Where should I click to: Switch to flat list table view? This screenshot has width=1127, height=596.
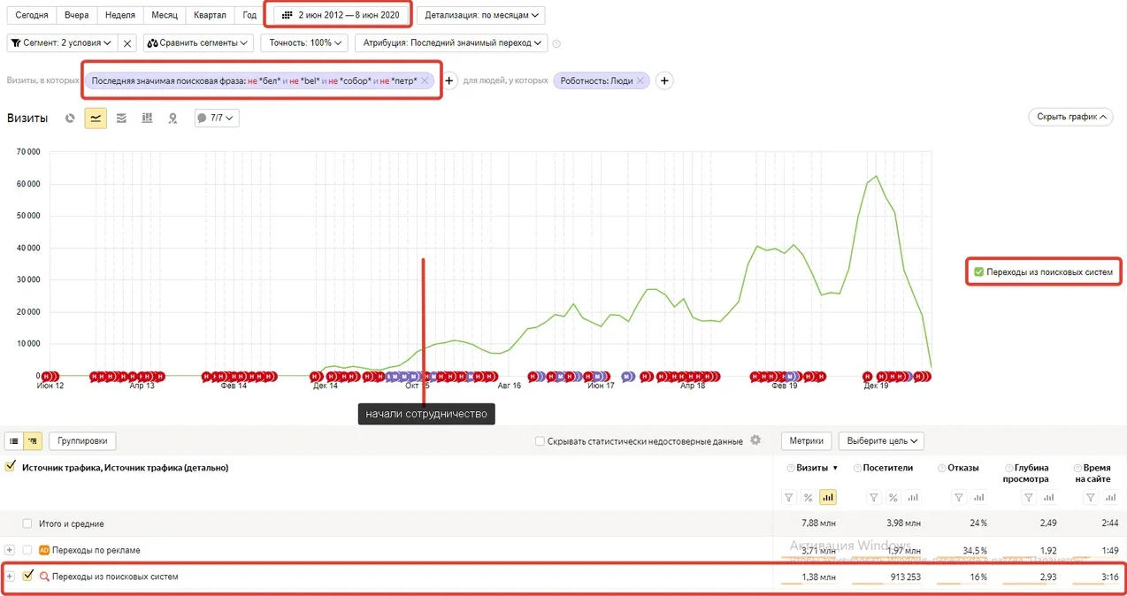[x=15, y=440]
